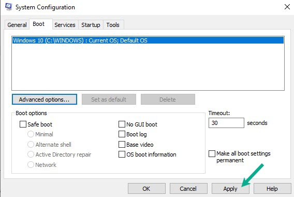Switch to the General tab
The image size is (294, 197).
17,25
